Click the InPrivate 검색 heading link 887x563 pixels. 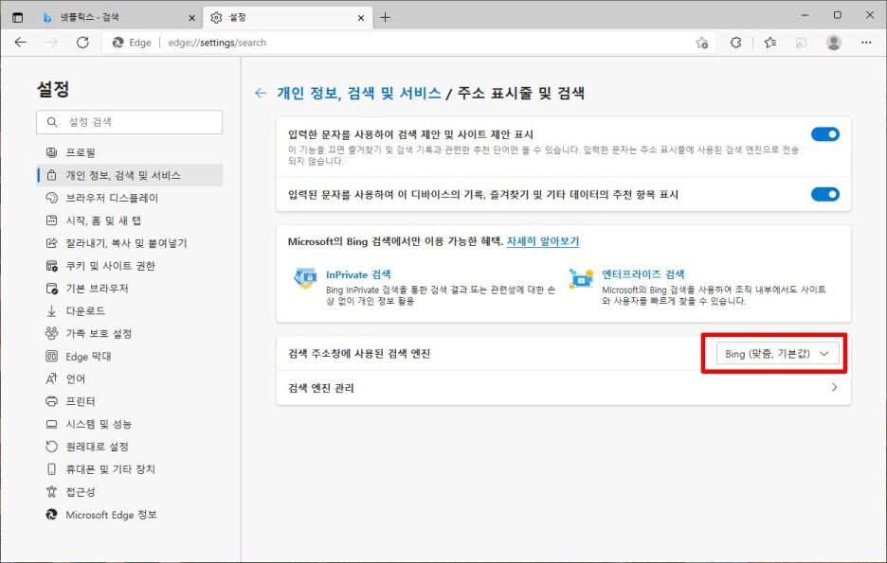click(x=358, y=274)
